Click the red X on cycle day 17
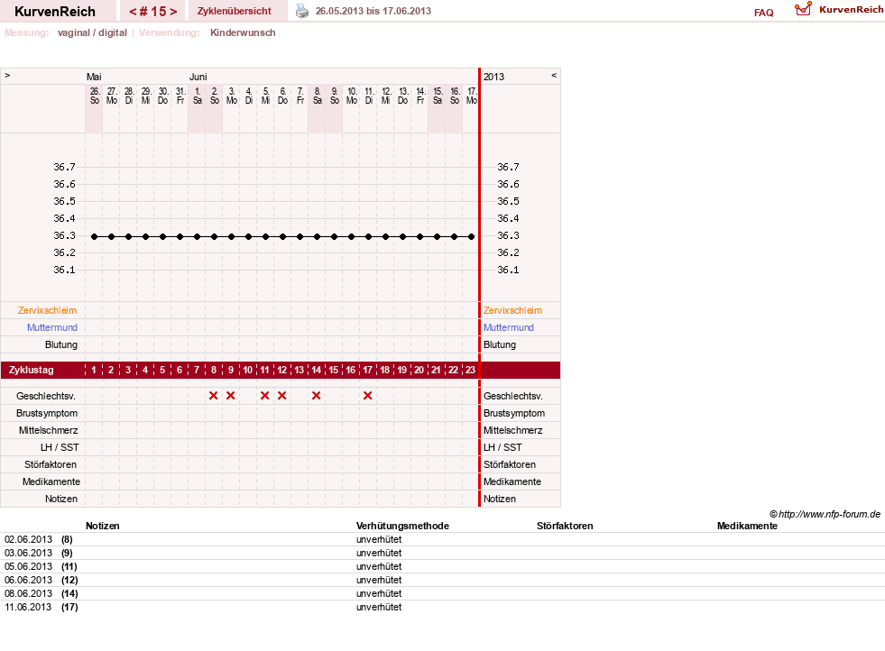 tap(367, 396)
